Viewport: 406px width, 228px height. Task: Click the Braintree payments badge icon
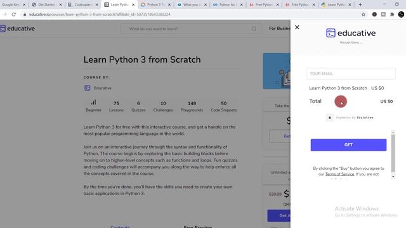click(x=330, y=118)
